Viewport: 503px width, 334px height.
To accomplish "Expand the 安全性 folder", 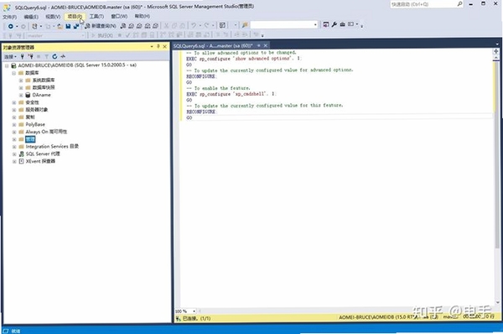I will coord(13,102).
